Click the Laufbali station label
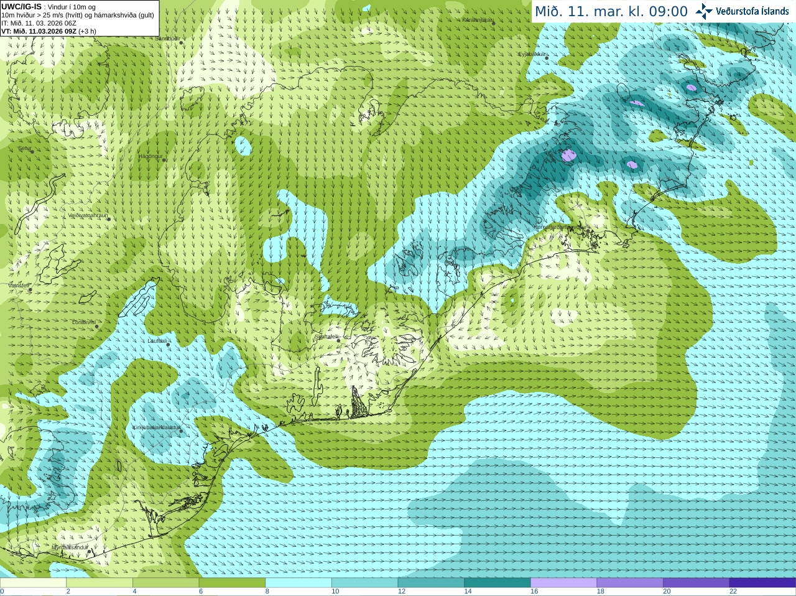This screenshot has width=796, height=596. 157,341
